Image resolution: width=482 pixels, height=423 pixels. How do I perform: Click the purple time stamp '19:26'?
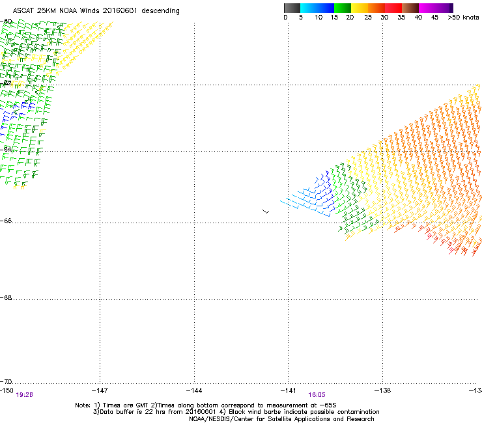click(24, 395)
